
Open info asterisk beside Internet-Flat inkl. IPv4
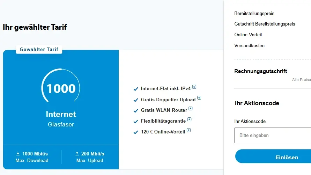194,87
